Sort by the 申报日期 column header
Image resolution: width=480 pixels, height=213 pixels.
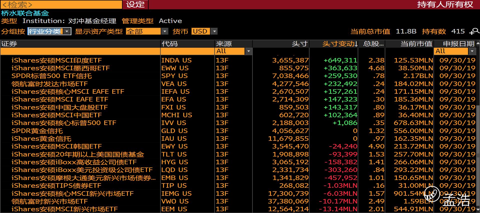click(x=455, y=44)
